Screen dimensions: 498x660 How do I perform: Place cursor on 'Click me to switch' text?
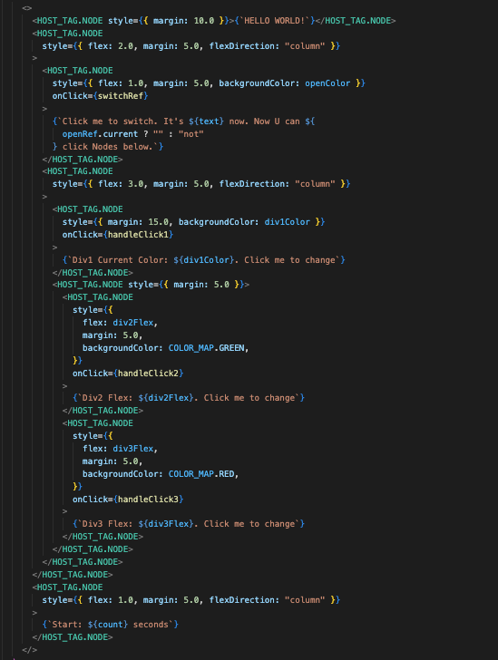(x=107, y=121)
